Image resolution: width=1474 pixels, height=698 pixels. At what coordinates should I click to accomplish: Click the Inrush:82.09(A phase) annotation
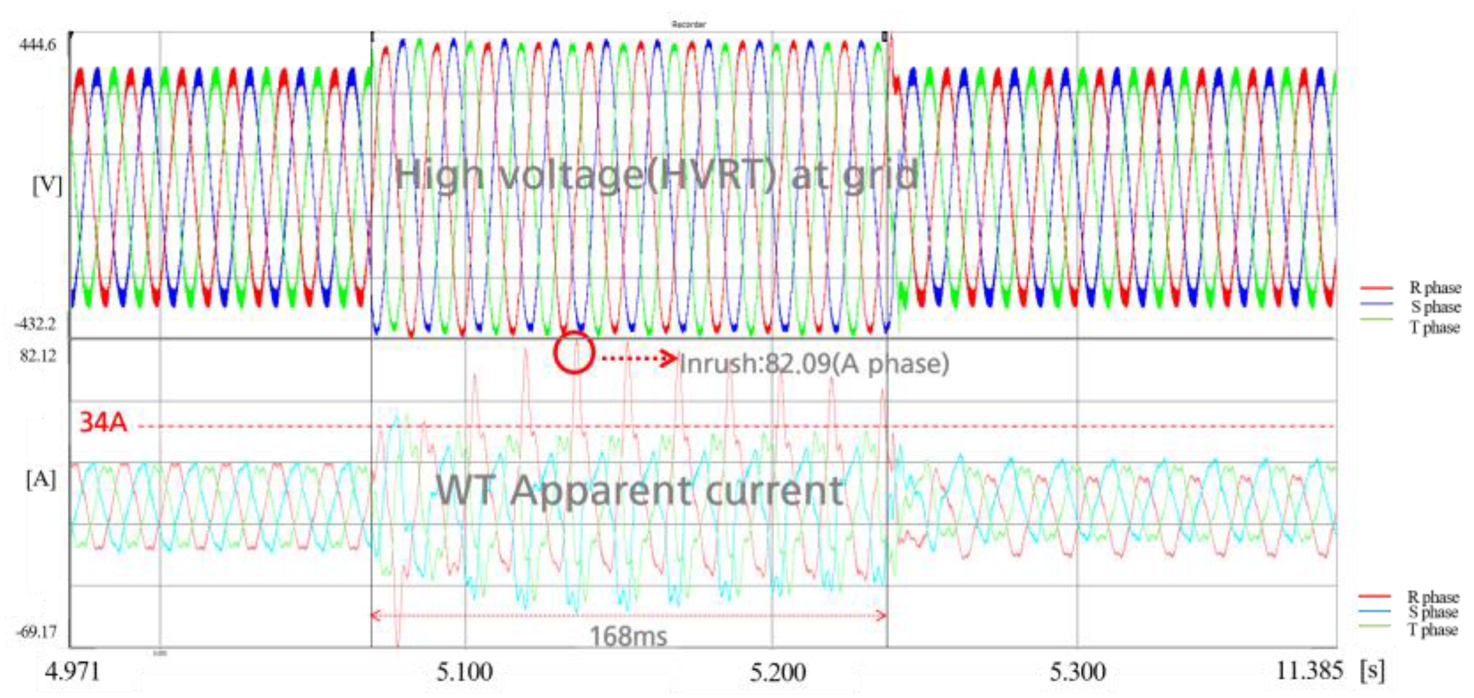coord(814,364)
